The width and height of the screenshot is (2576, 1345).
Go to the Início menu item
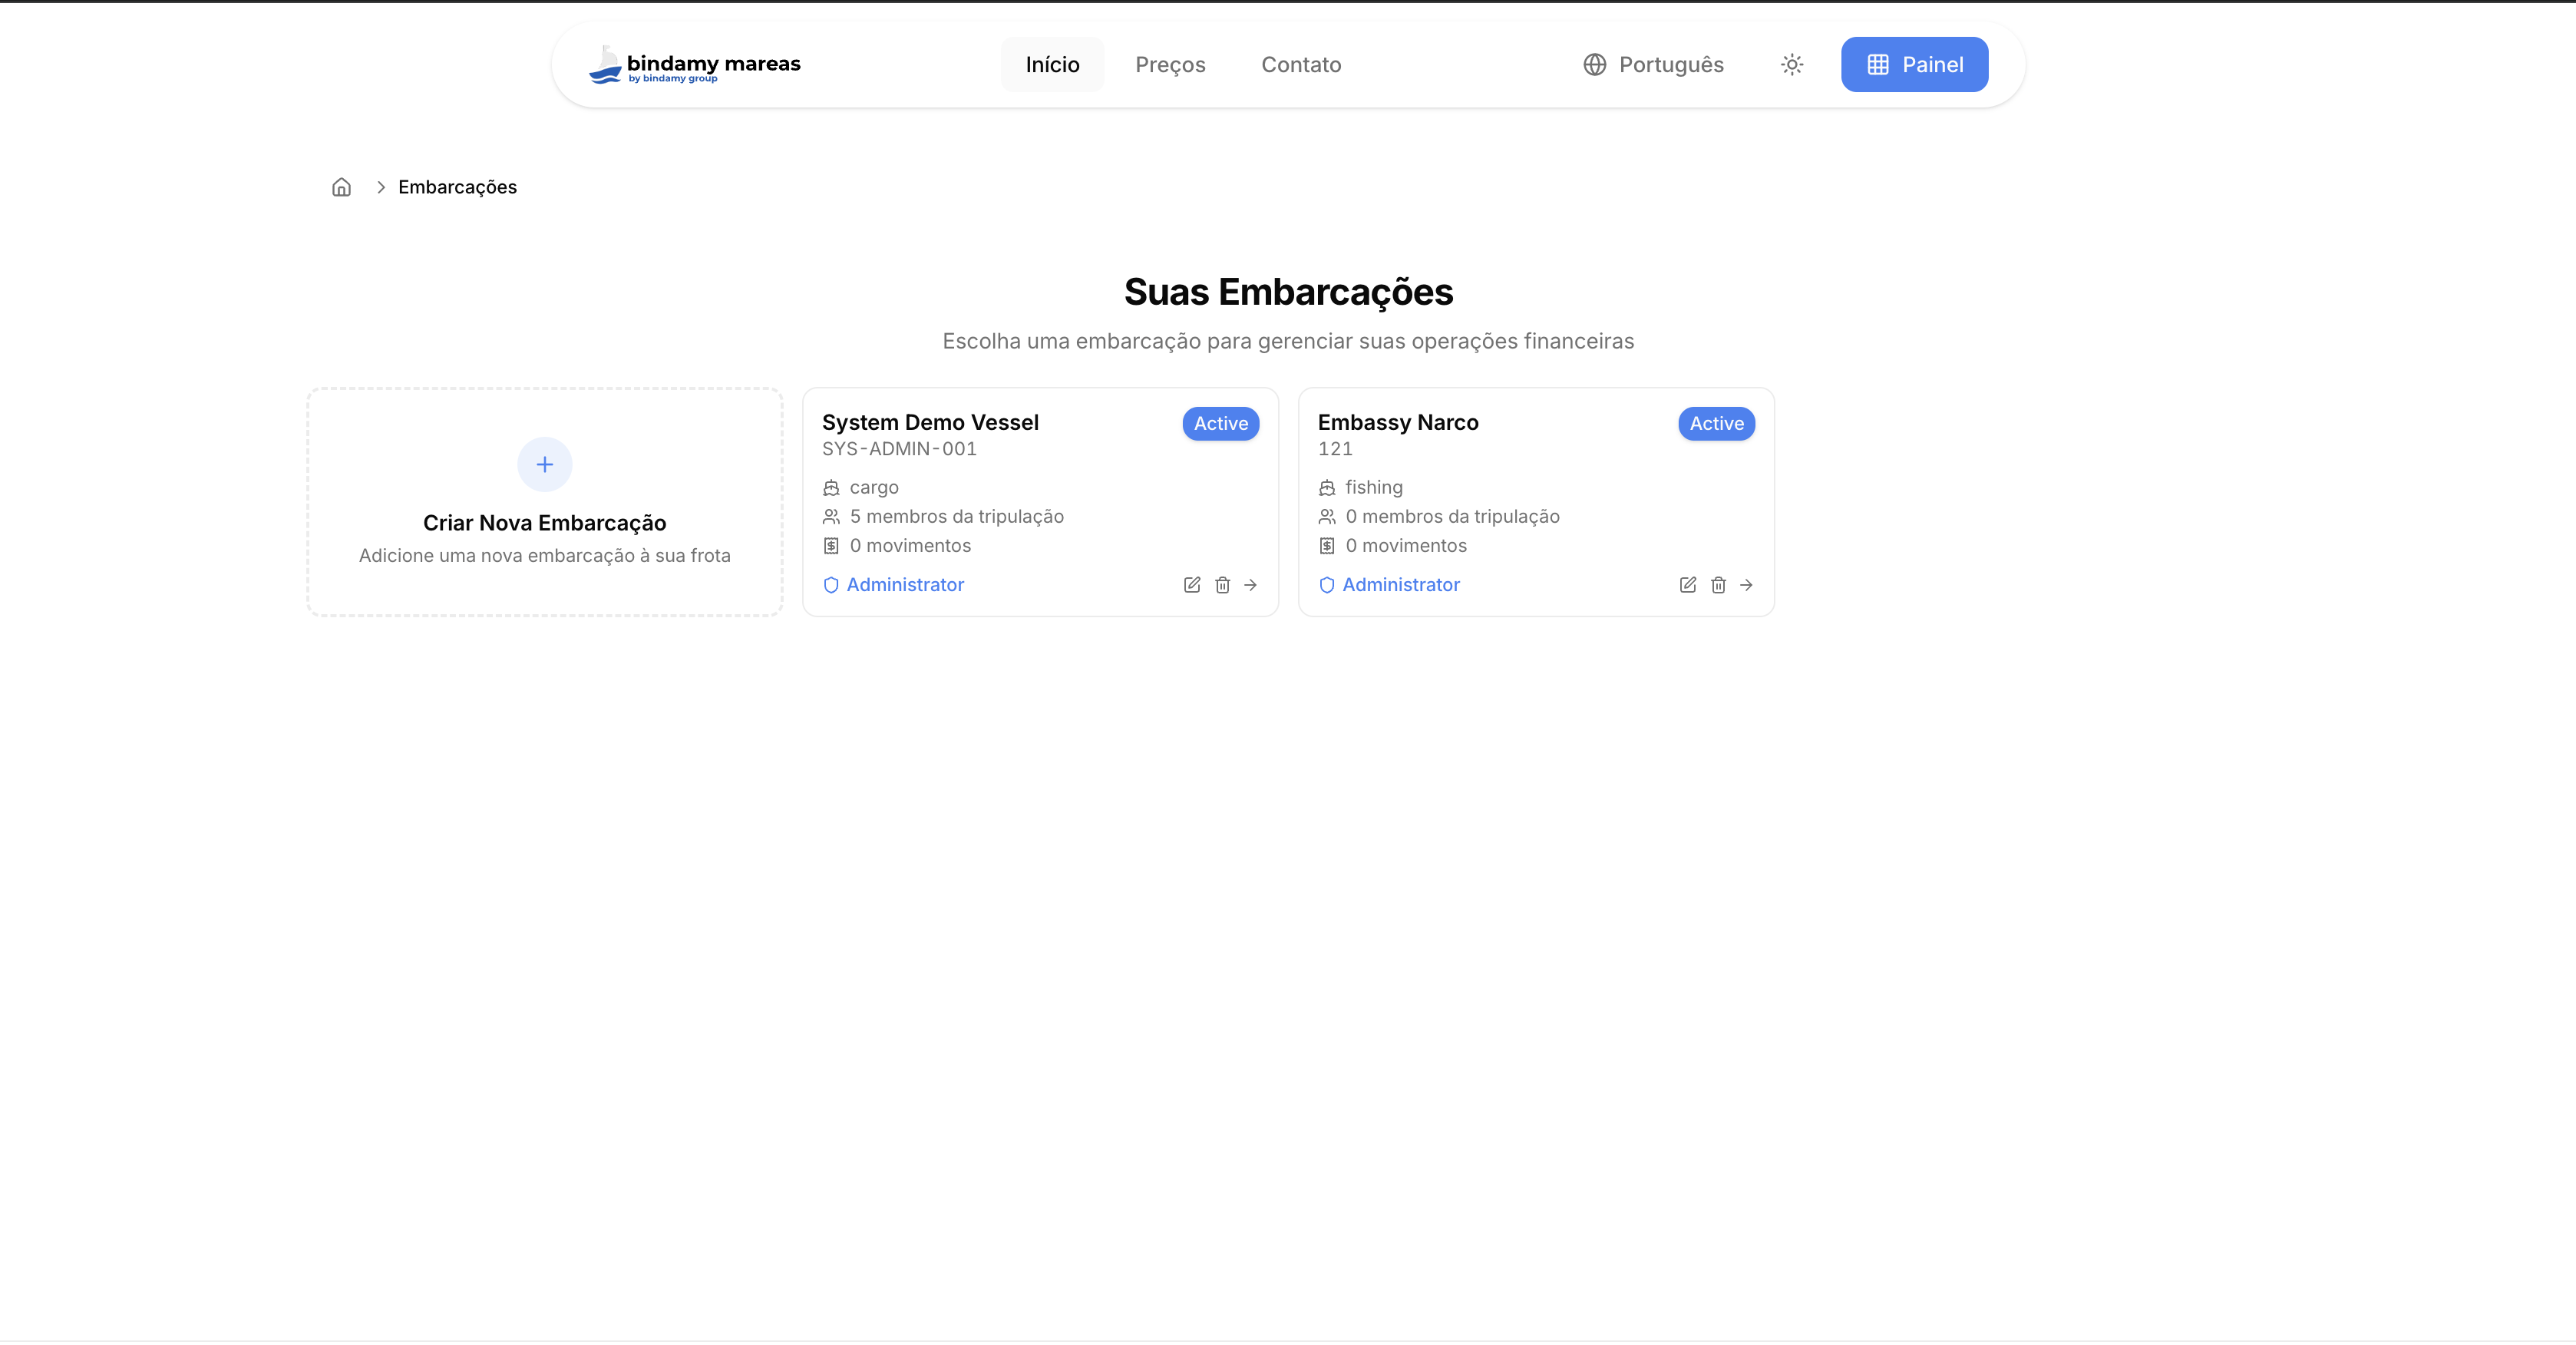pyautogui.click(x=1052, y=65)
